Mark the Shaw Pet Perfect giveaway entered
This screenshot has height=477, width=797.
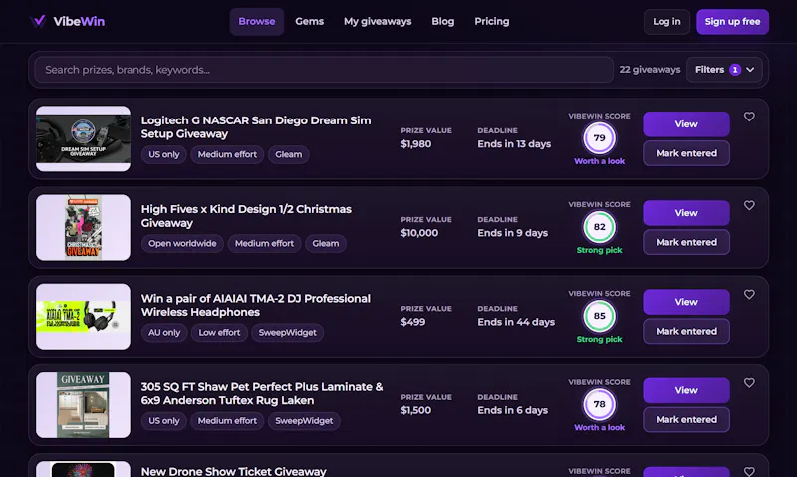click(686, 420)
